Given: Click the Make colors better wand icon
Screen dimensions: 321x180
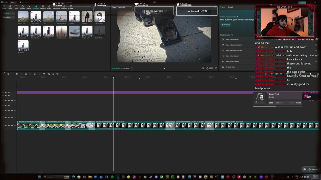Looking at the screenshot, I should pos(223,39).
